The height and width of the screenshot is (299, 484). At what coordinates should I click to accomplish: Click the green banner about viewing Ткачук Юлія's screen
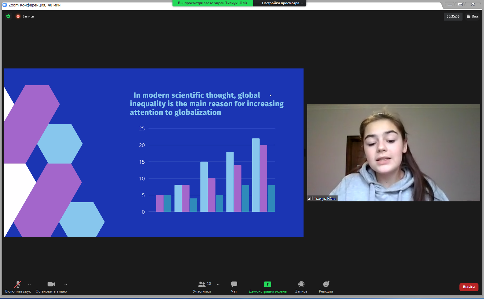pos(213,3)
